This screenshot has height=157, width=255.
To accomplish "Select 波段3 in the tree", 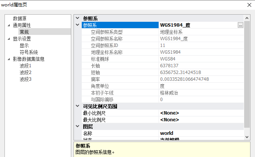I will [x=25, y=79].
